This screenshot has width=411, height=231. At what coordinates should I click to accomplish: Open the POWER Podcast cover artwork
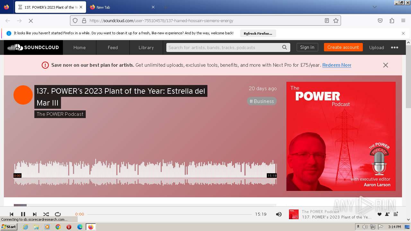[x=341, y=136]
